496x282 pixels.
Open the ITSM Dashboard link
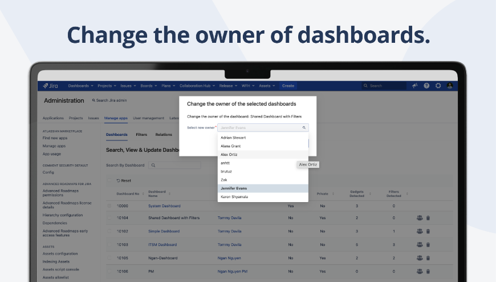162,245
